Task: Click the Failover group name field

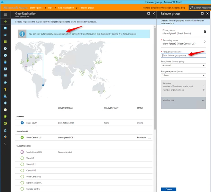Action: (x=183, y=56)
